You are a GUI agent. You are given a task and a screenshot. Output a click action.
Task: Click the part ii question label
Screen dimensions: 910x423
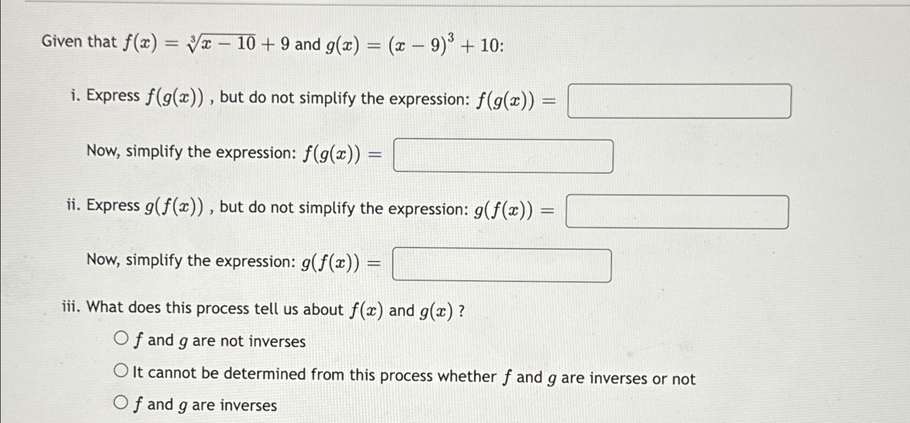click(73, 207)
